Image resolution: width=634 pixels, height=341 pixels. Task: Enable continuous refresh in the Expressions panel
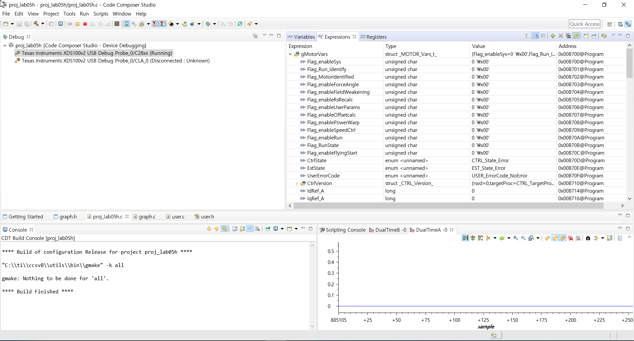pos(576,36)
